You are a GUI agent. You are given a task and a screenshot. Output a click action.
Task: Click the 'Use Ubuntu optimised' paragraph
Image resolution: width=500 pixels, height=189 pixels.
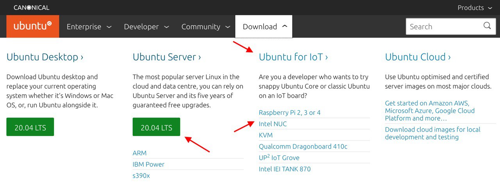tap(438, 82)
